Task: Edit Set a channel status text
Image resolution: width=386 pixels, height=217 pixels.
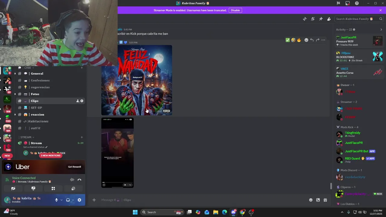Action: click(35, 147)
